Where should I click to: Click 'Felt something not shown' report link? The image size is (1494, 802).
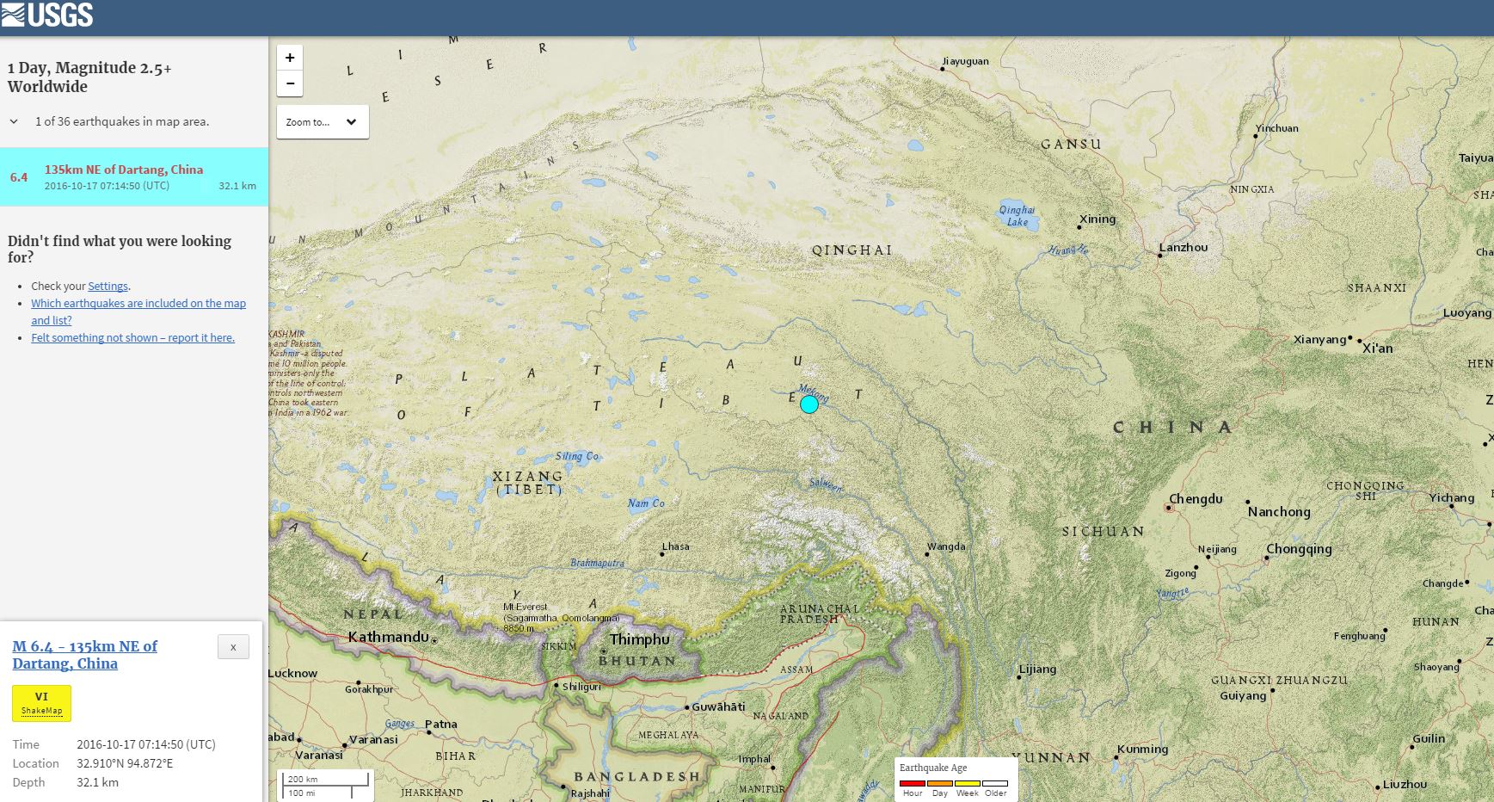(132, 338)
